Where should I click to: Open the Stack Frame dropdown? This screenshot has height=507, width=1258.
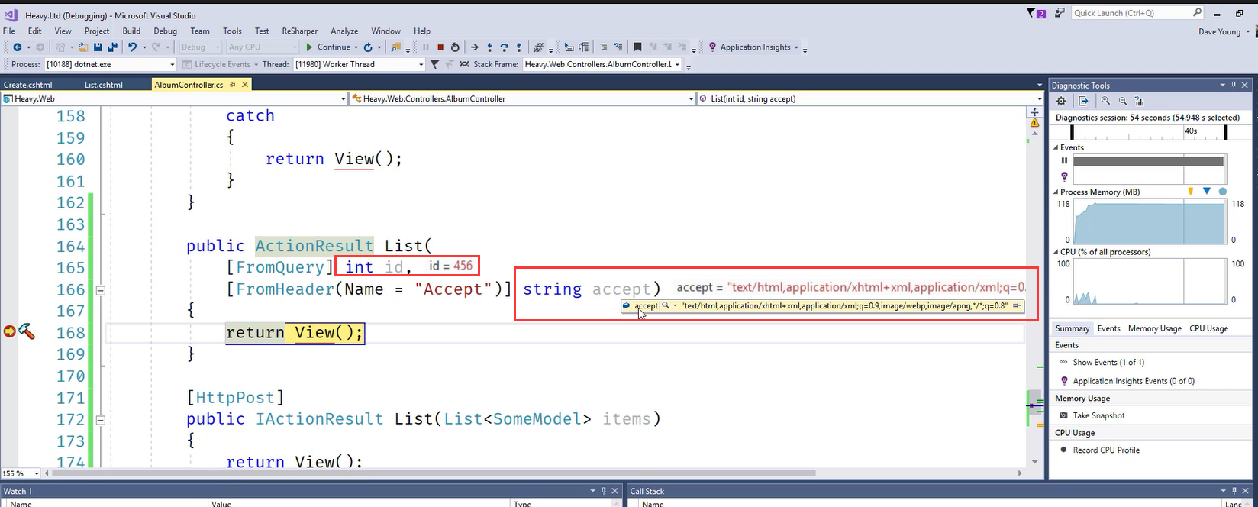point(602,65)
